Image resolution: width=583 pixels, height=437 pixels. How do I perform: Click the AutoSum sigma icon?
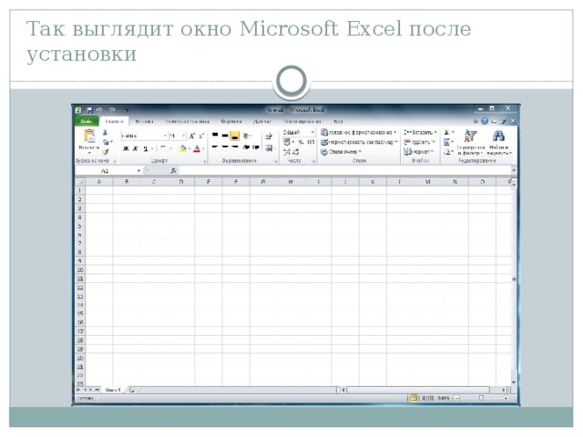447,132
